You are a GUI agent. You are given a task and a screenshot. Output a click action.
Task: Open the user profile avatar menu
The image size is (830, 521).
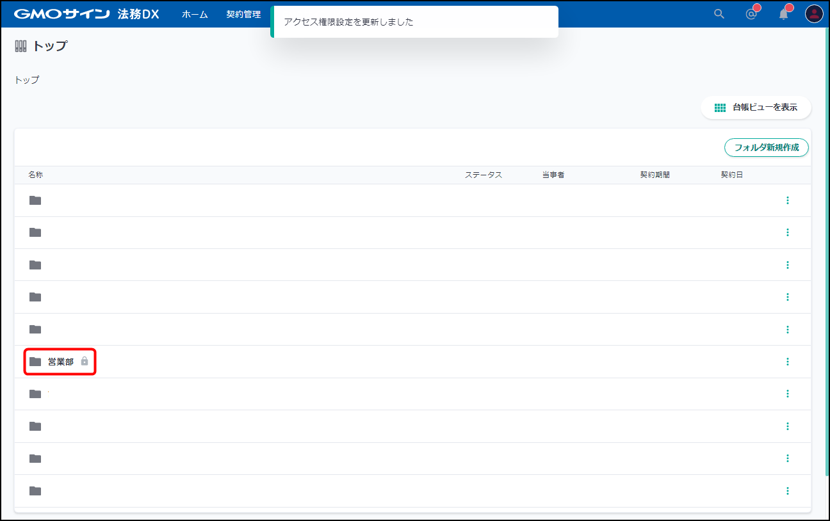coord(813,14)
